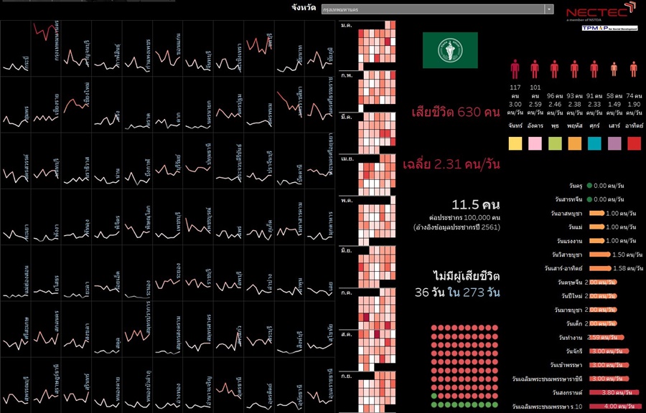The width and height of the screenshot is (646, 413).
Task: Click the person icon above 96 คน
Action: 554,70
